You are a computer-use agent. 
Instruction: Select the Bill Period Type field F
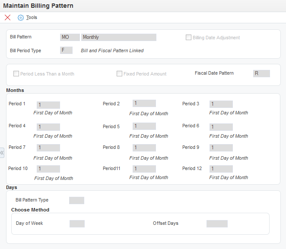click(x=66, y=50)
